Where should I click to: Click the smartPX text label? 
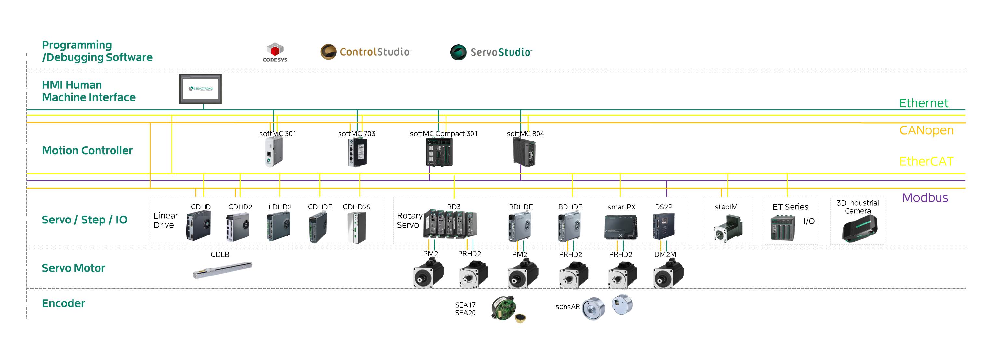pos(621,207)
